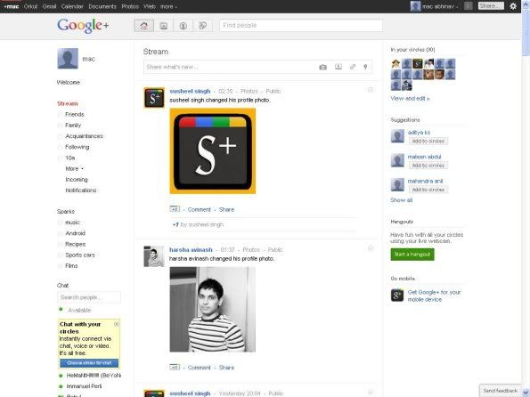Open post options for susheel singh's post

click(371, 90)
